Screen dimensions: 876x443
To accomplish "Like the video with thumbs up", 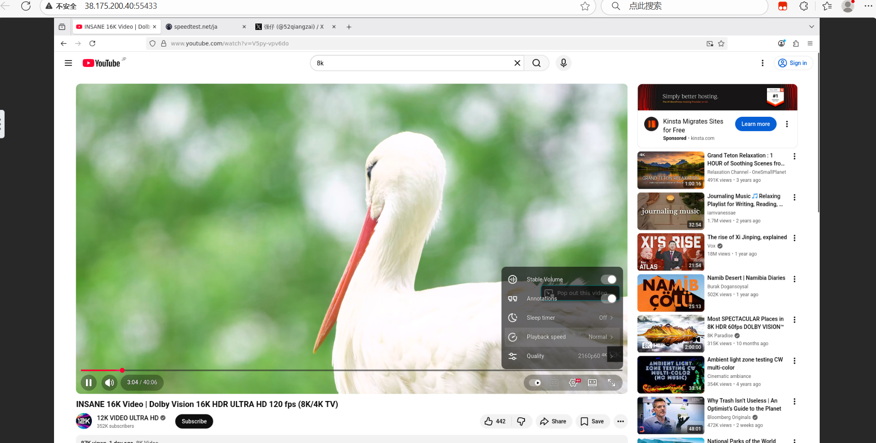I will 495,421.
